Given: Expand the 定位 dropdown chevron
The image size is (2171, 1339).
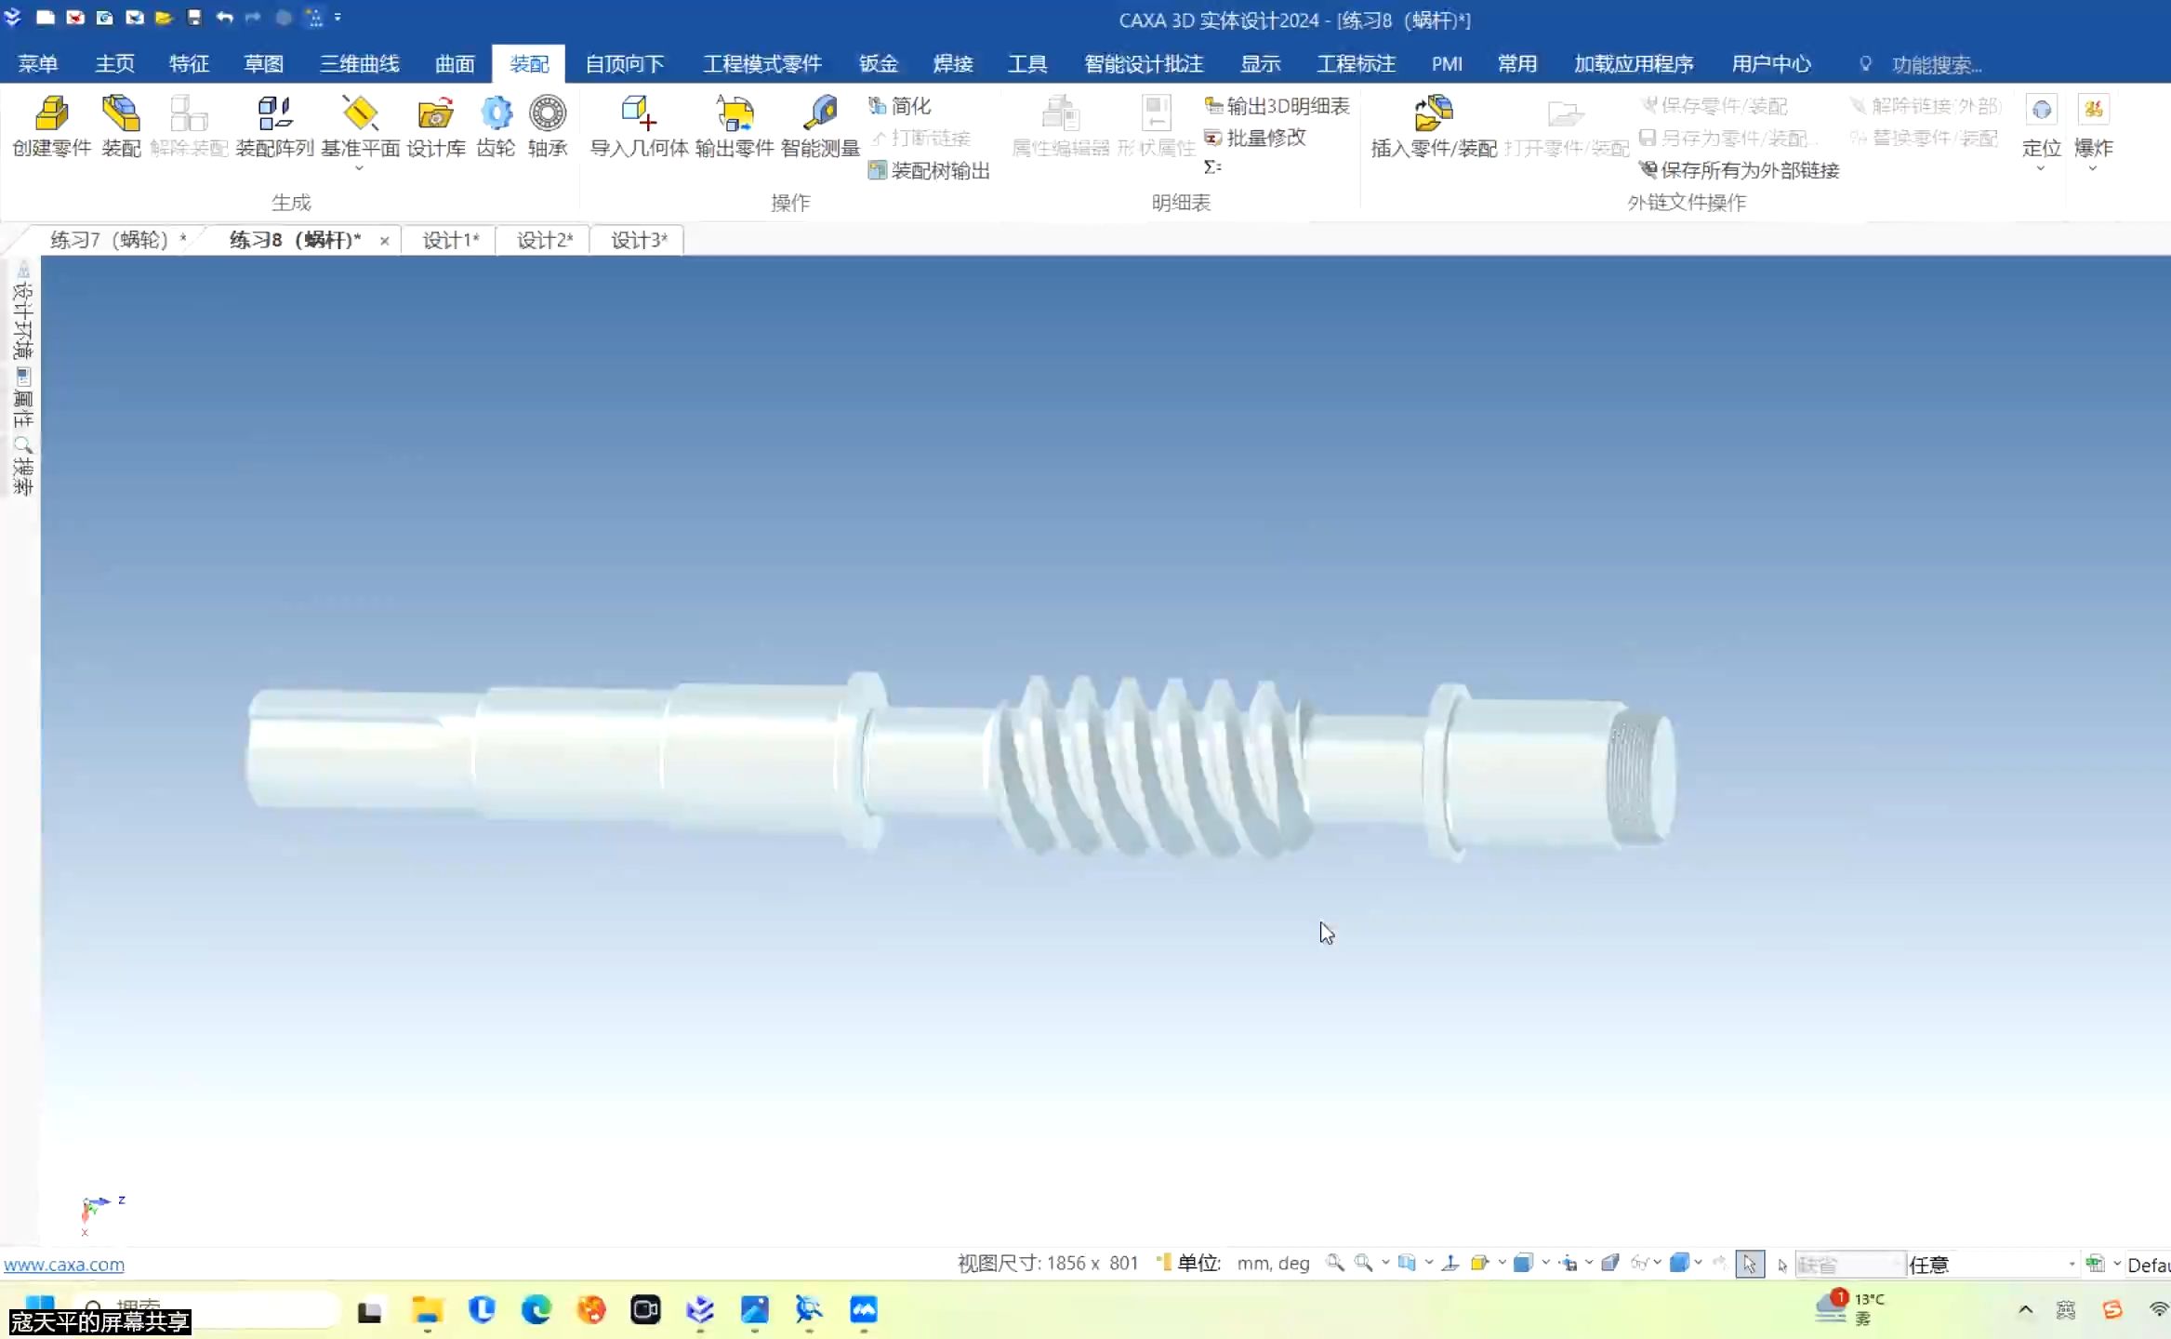Looking at the screenshot, I should (2041, 169).
